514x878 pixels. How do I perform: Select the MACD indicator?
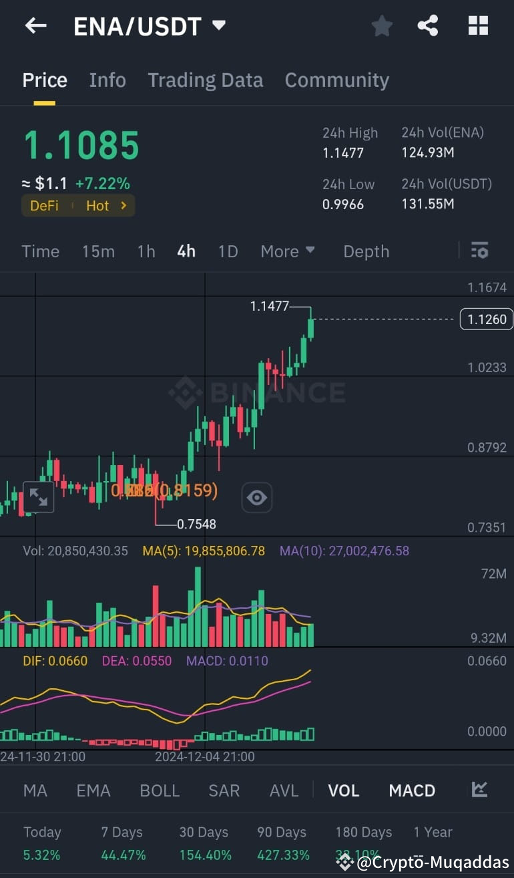(x=412, y=790)
